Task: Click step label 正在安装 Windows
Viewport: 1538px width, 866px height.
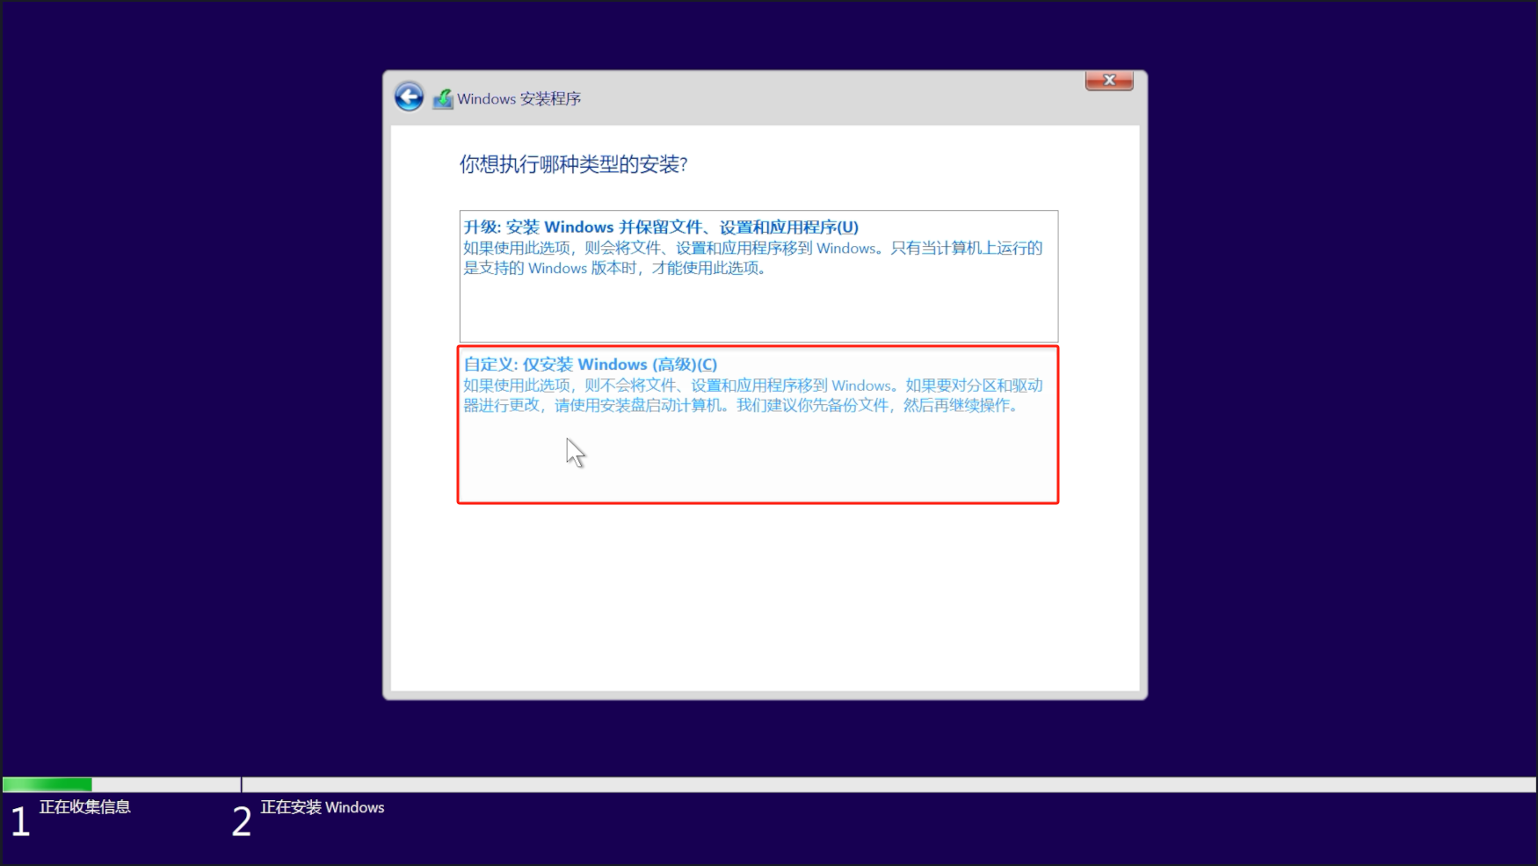Action: click(x=322, y=807)
